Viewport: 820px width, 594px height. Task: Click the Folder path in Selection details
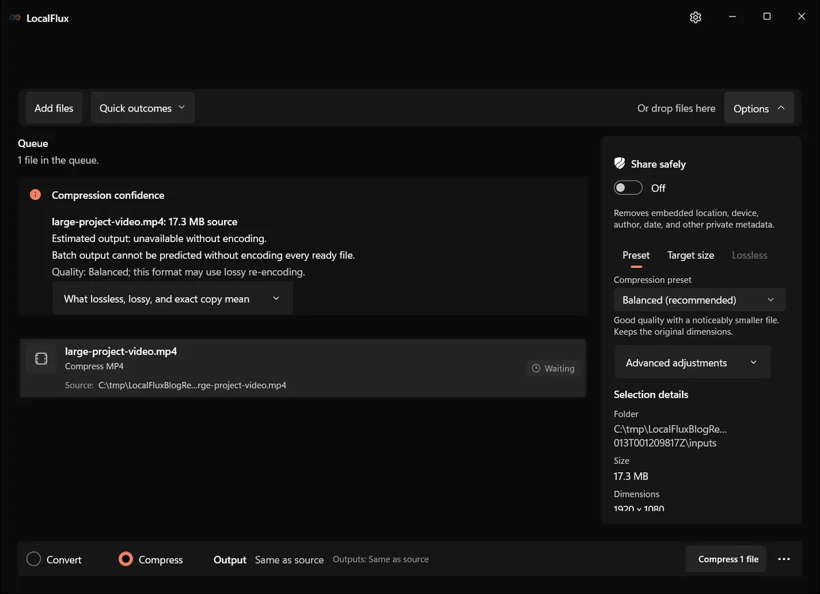[670, 436]
